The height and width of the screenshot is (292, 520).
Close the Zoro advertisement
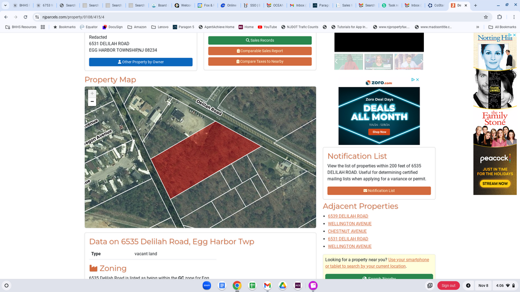(417, 80)
